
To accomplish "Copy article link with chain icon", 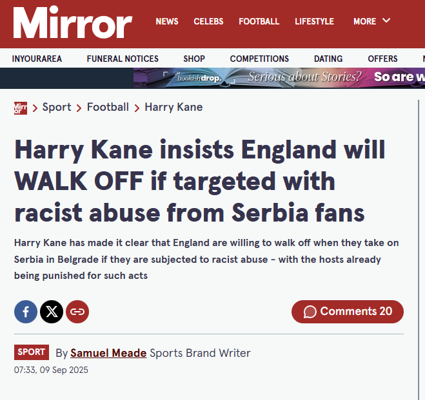I will 77,312.
